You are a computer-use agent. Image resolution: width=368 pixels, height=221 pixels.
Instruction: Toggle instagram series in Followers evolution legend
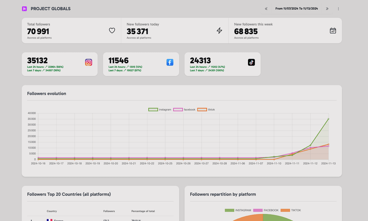pyautogui.click(x=160, y=109)
